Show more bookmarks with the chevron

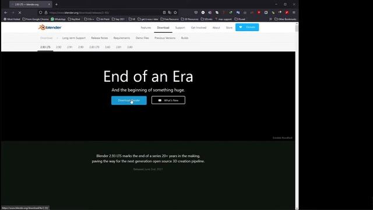pos(270,19)
